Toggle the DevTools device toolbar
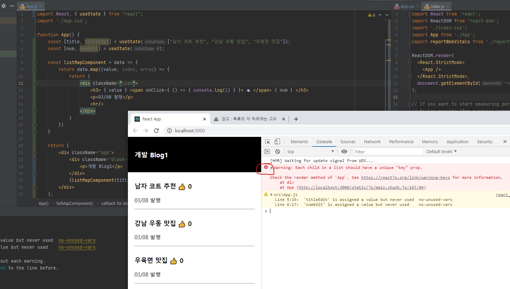This screenshot has width=510, height=289. [277, 142]
